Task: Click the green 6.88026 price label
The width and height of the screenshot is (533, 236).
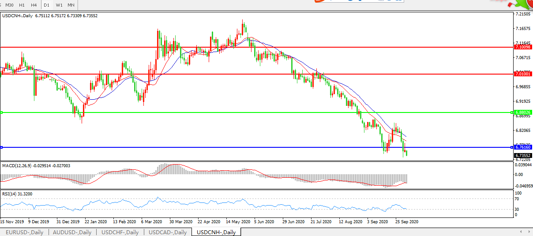Action: (522, 112)
